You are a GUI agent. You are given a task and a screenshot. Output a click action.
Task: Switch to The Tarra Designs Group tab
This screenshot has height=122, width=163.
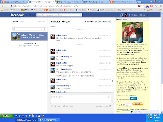tap(96, 2)
